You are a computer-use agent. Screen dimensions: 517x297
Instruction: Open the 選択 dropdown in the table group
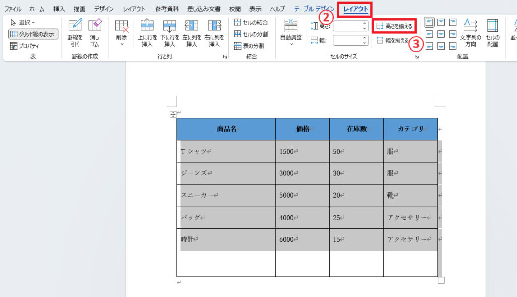point(22,22)
